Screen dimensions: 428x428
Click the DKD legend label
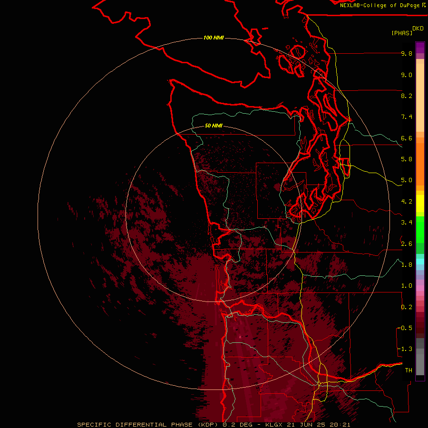click(418, 29)
